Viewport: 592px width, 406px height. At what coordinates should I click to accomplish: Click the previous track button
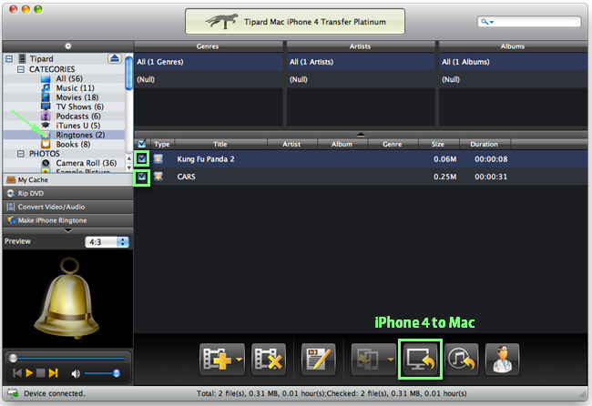(x=17, y=373)
